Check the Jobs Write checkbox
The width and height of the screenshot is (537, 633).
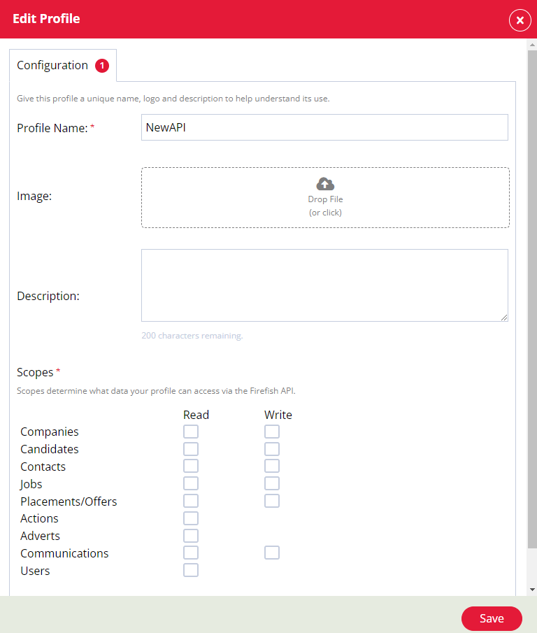pos(272,483)
